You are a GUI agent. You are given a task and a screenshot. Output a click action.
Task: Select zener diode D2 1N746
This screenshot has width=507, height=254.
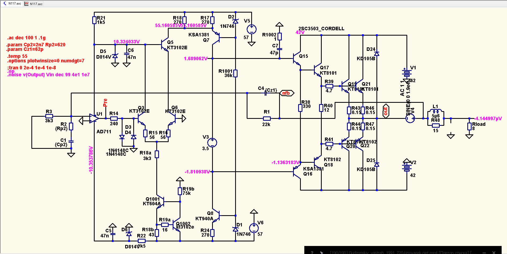coord(235,21)
